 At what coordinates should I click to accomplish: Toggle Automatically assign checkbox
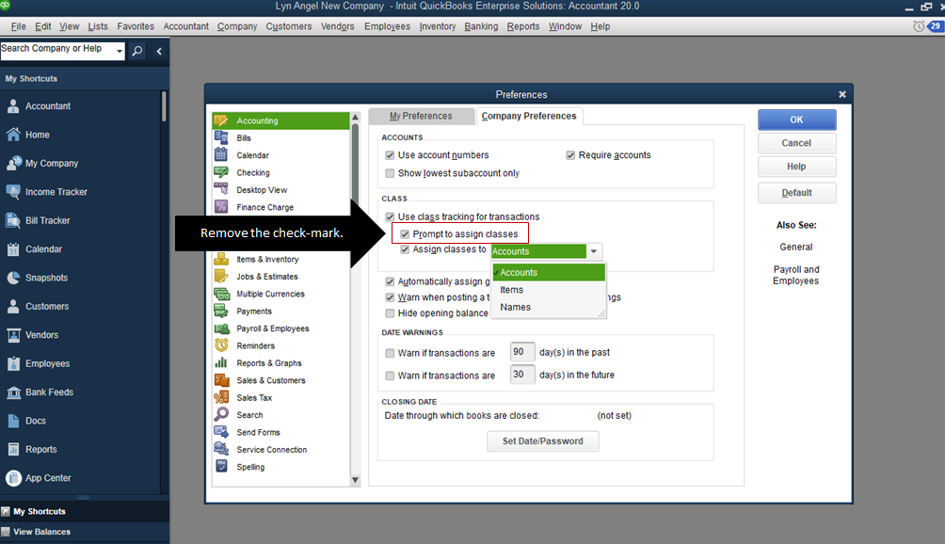tap(390, 281)
